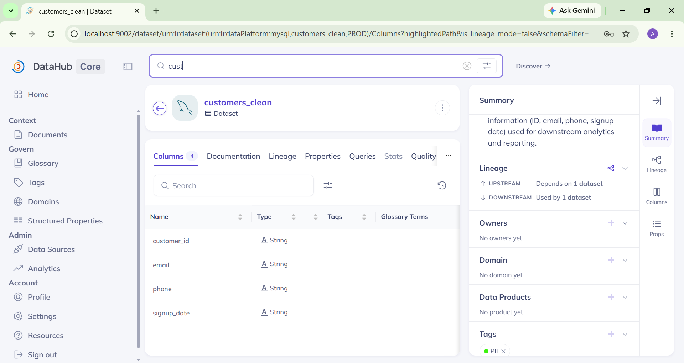Select the signup_date column row

coord(300,313)
